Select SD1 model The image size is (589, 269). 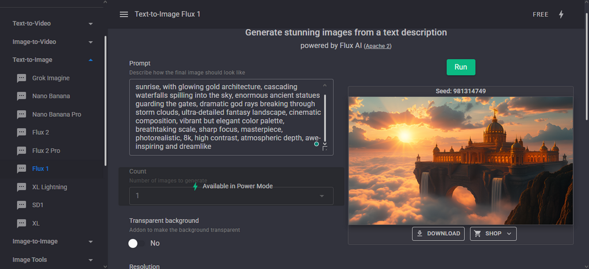[38, 205]
